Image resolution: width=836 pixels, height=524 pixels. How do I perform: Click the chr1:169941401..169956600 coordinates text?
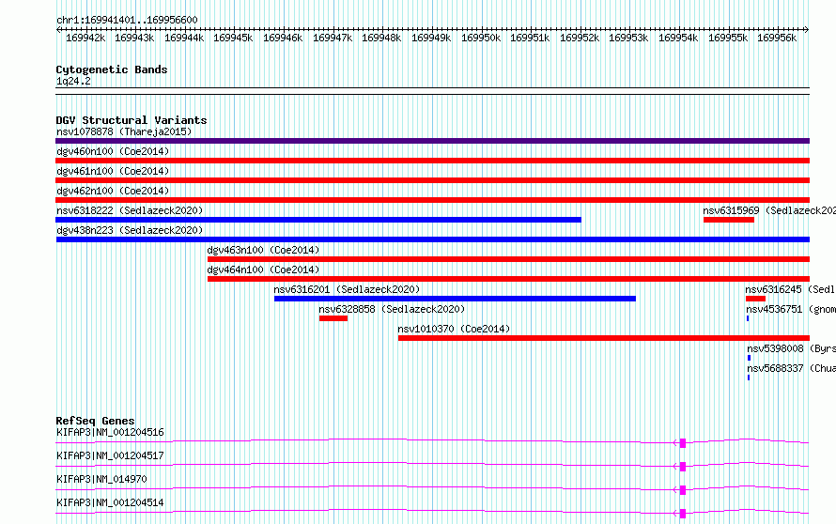pos(127,20)
